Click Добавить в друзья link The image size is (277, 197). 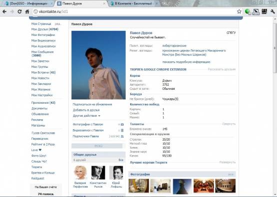tap(86, 110)
